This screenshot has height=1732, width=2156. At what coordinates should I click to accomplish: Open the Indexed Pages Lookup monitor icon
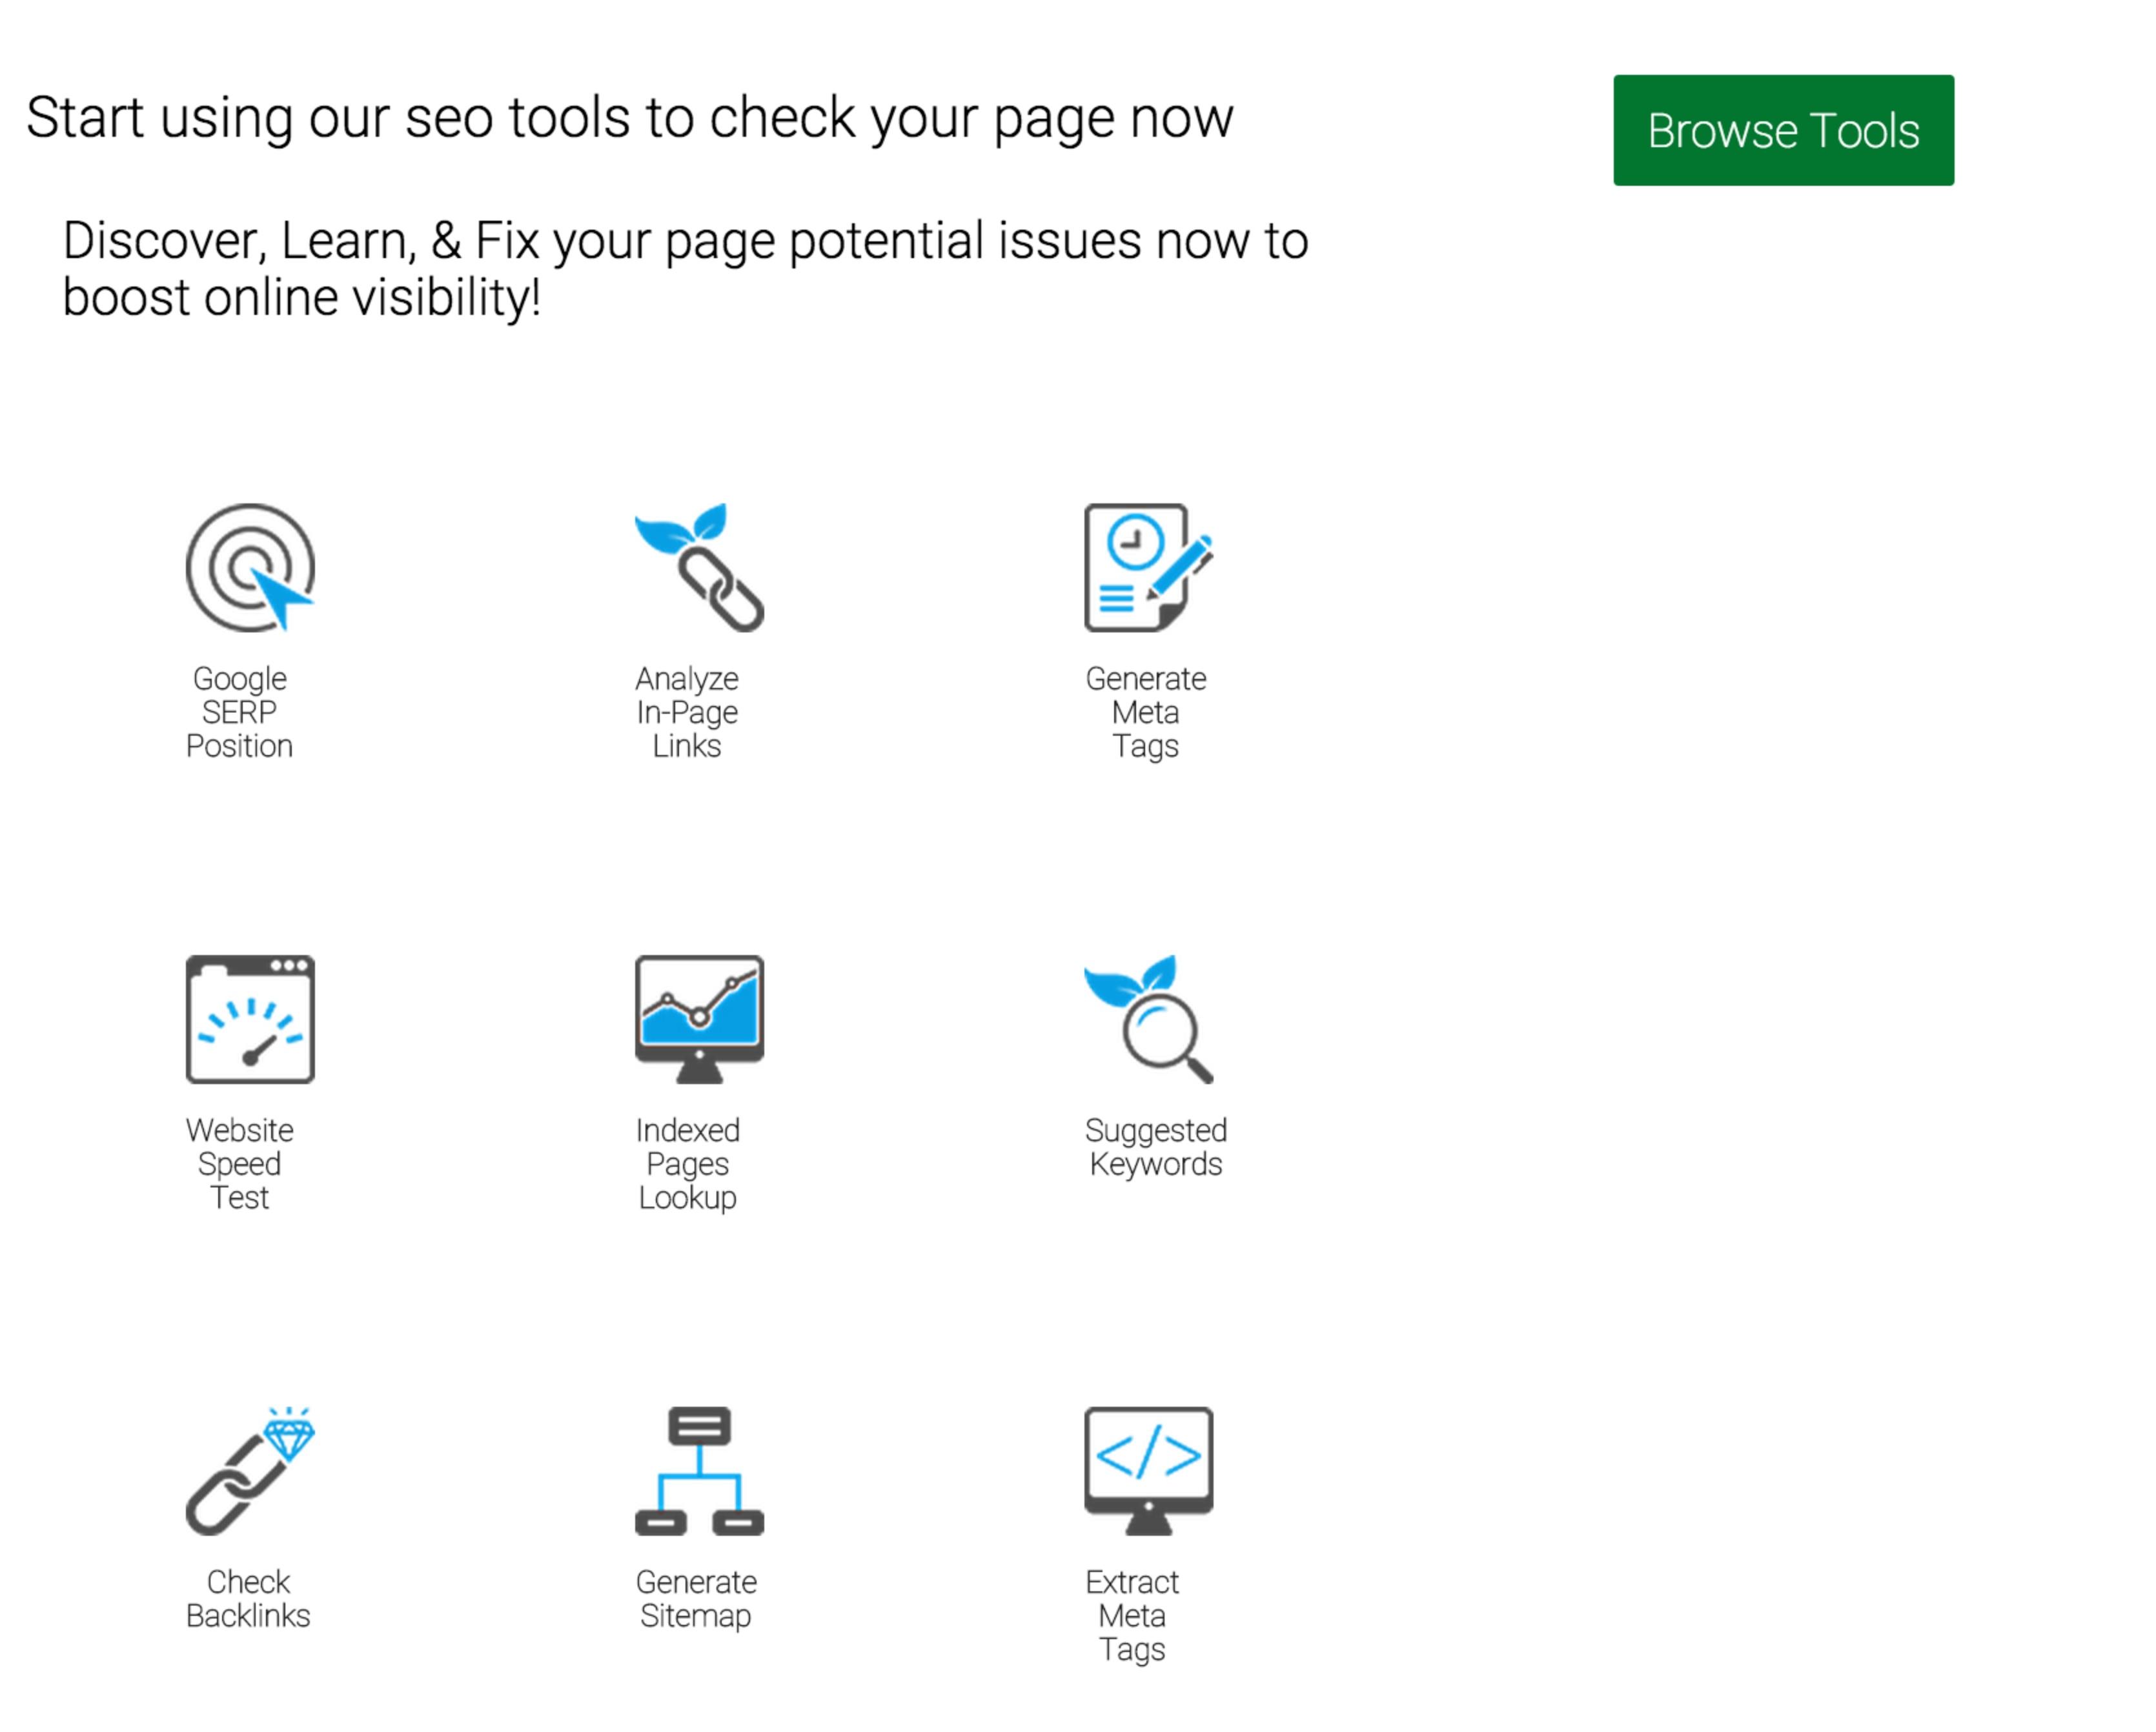[x=699, y=1020]
